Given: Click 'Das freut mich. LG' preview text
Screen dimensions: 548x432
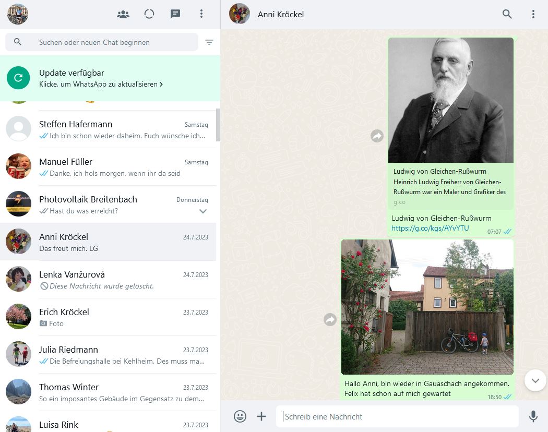Looking at the screenshot, I should point(68,248).
